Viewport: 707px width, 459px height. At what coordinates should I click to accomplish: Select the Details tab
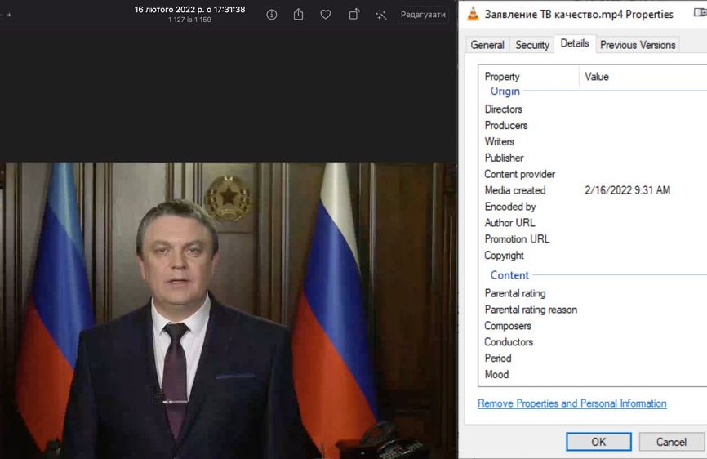click(x=575, y=44)
